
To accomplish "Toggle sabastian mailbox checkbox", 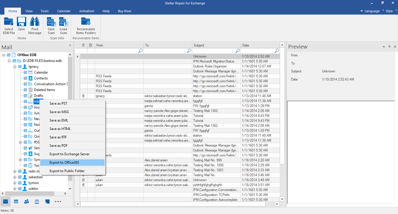I will coord(20,177).
